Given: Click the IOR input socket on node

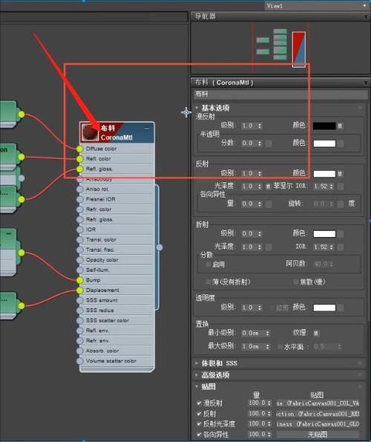Looking at the screenshot, I should [x=79, y=230].
